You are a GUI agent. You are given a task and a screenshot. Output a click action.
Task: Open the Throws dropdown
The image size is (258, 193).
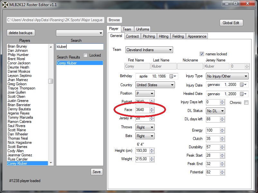pos(145,127)
